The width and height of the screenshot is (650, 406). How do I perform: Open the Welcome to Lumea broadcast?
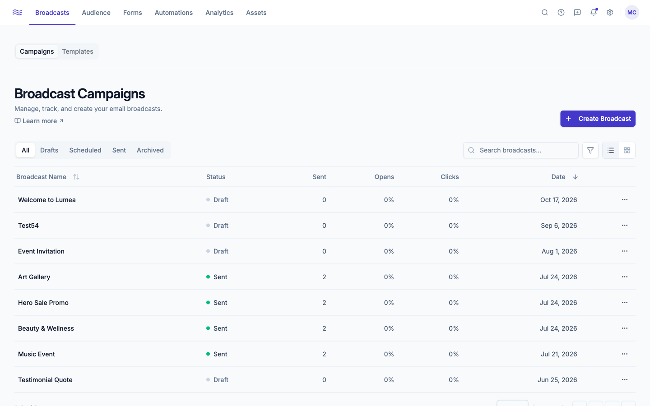pyautogui.click(x=47, y=200)
